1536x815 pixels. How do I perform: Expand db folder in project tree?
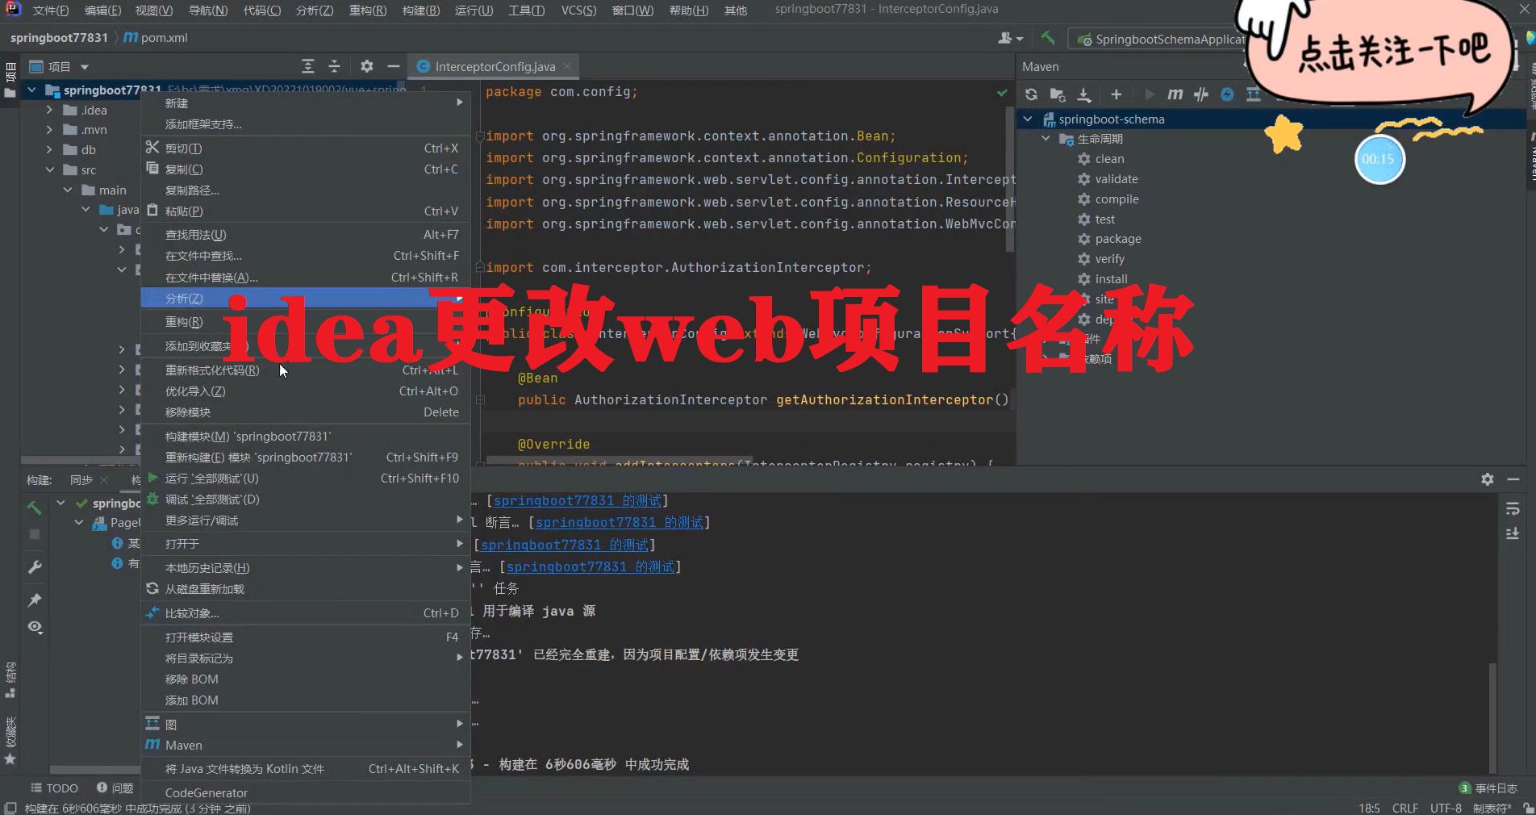pyautogui.click(x=49, y=149)
